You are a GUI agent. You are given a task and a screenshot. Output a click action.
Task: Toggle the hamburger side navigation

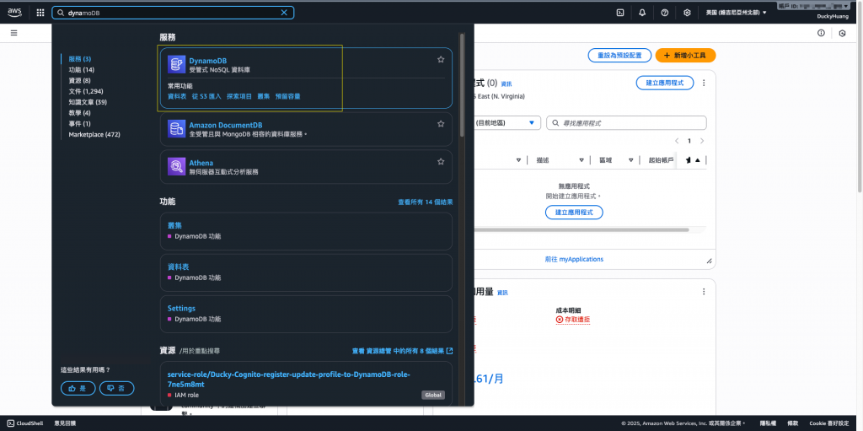click(13, 33)
